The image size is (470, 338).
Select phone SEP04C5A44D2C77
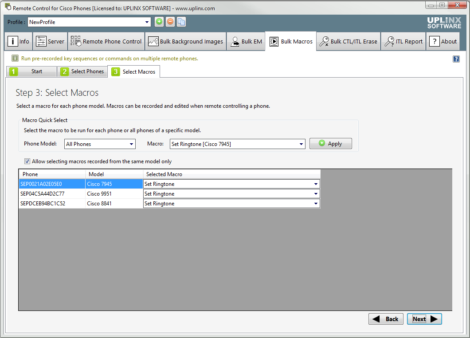point(52,194)
